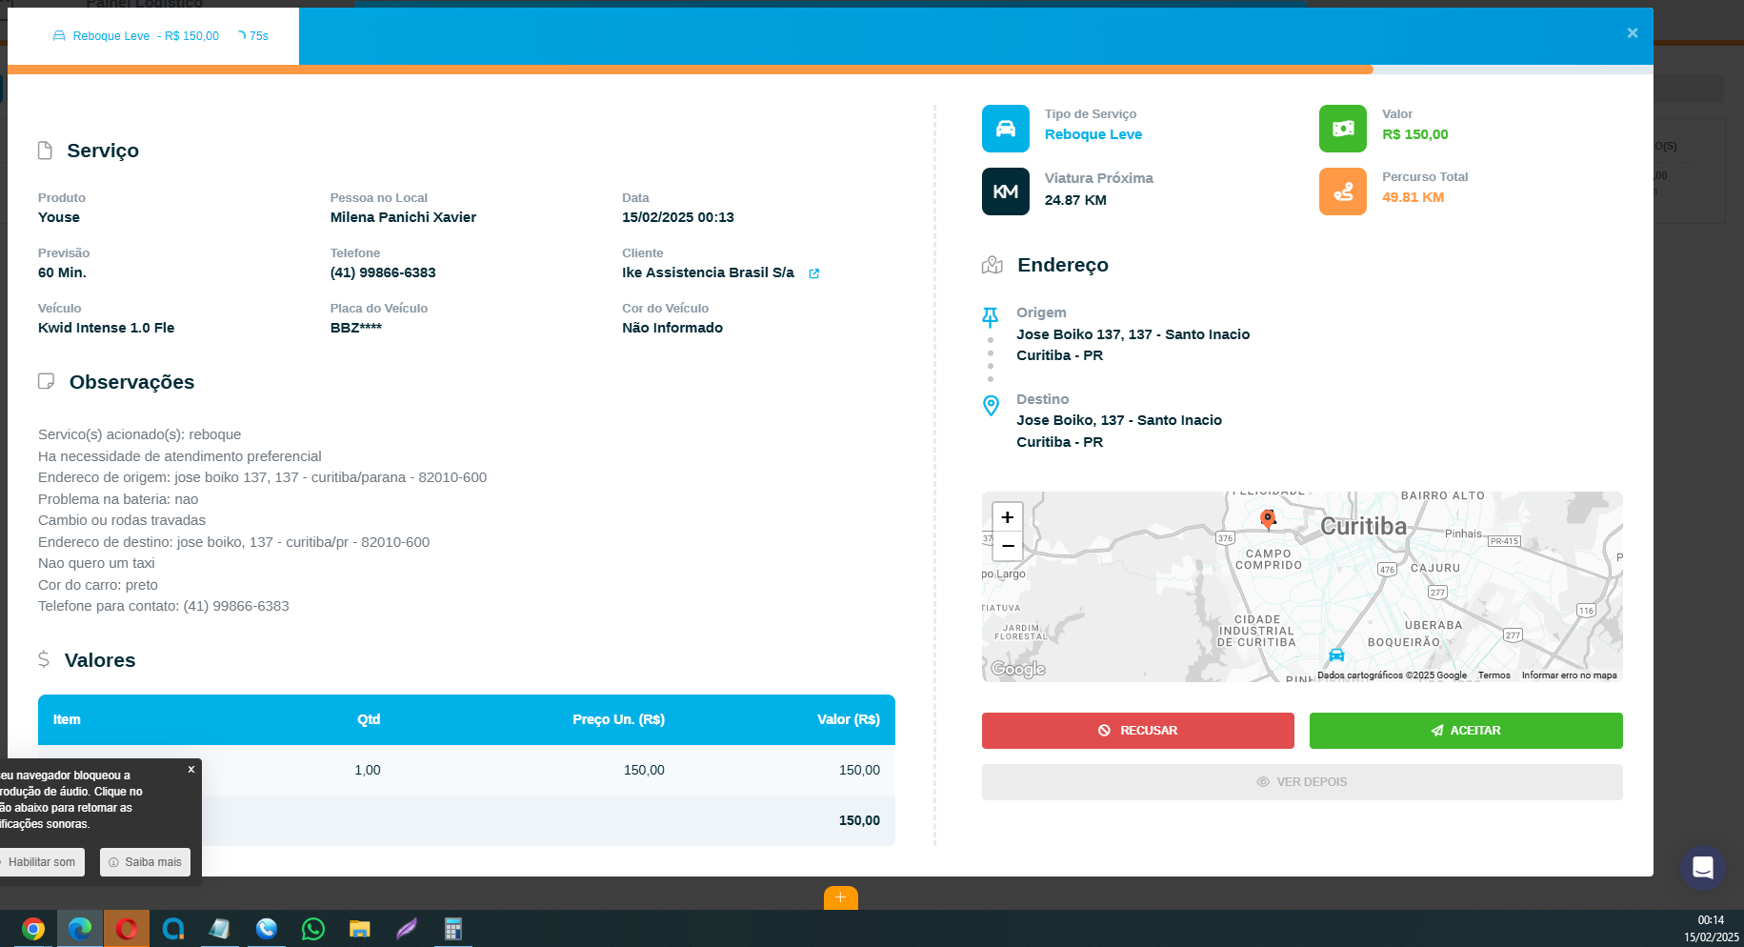Viewport: 1744px width, 947px height.
Task: Click the person name Milena Panichi Xavier
Action: [x=403, y=217]
